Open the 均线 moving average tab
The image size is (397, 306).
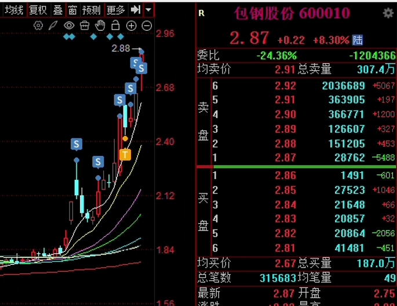[x=14, y=10]
